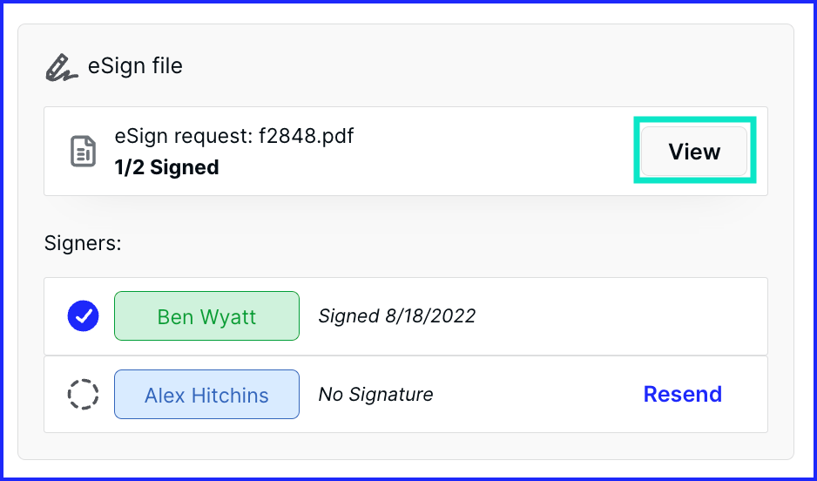817x481 pixels.
Task: Click the eSign file section heading
Action: click(x=135, y=66)
